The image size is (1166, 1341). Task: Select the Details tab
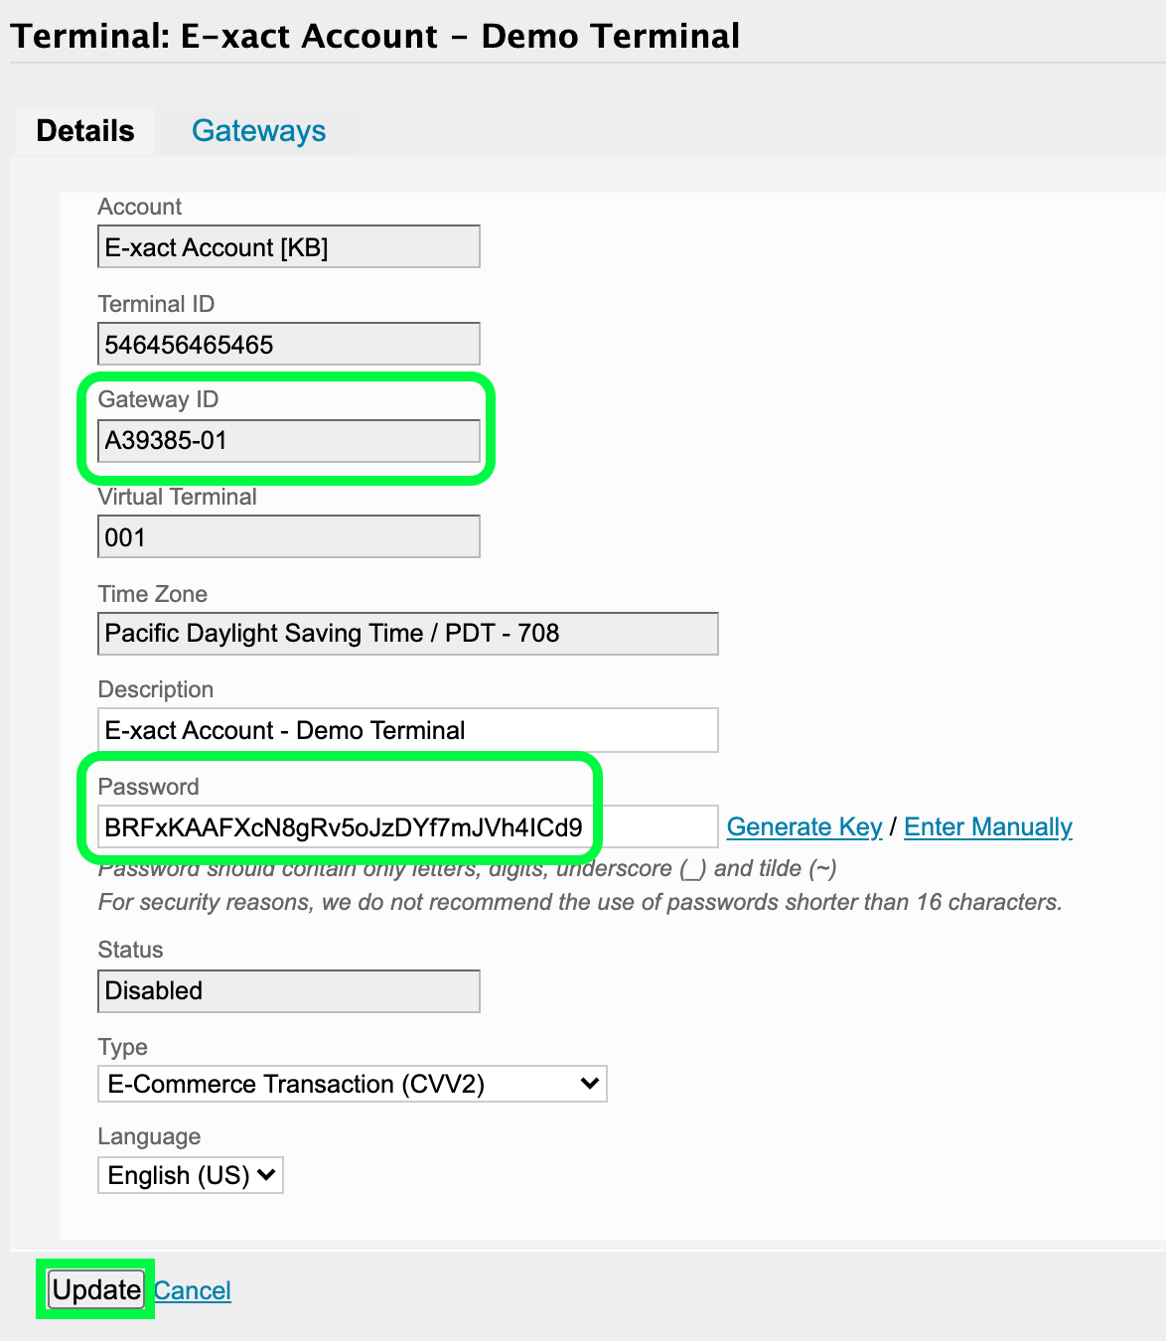coord(83,130)
